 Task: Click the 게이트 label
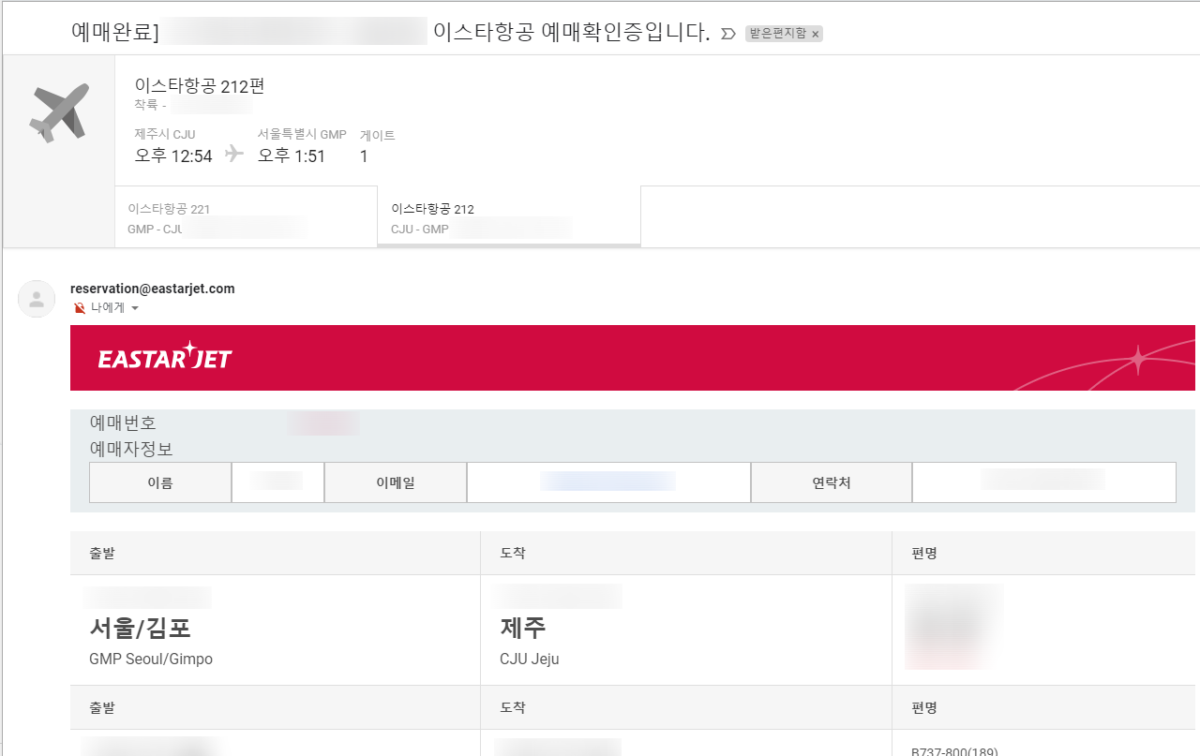click(x=378, y=135)
